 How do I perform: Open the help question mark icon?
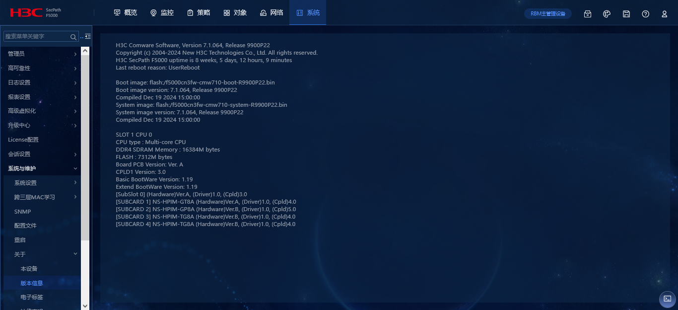point(645,14)
